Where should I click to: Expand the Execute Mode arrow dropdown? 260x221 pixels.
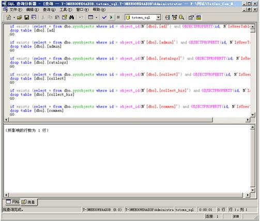[x=96, y=18]
